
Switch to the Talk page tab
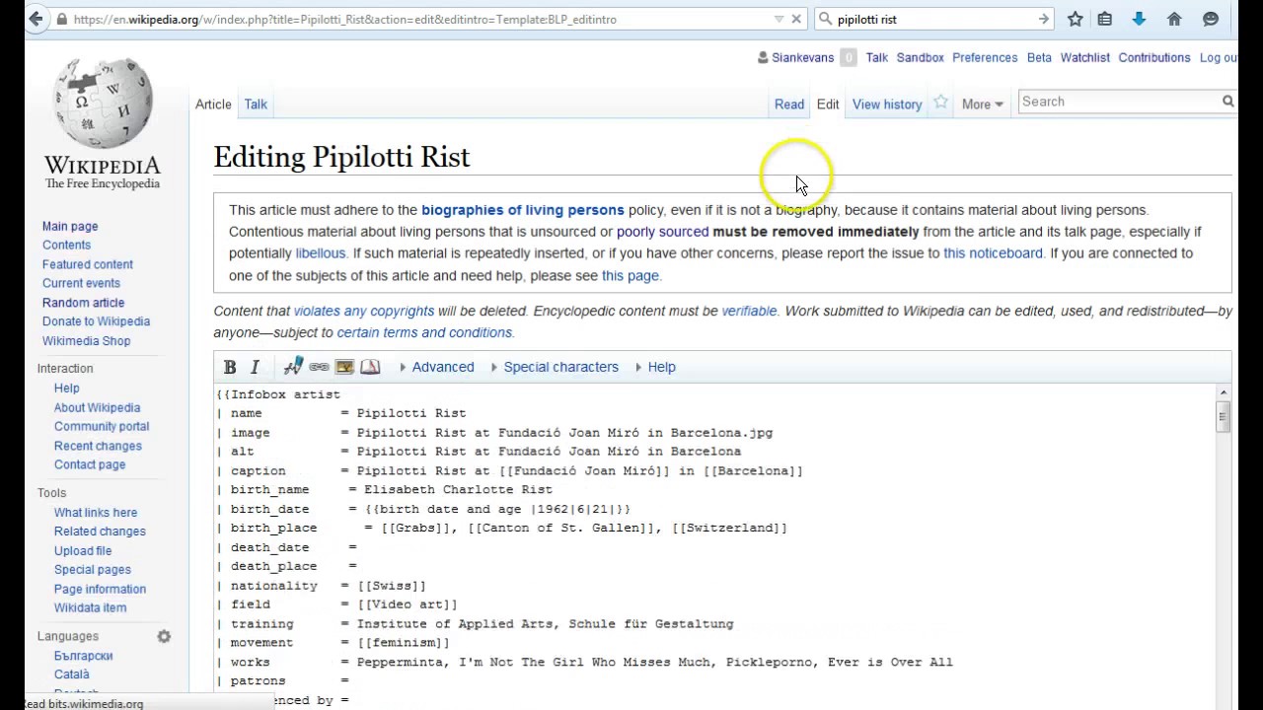coord(256,104)
